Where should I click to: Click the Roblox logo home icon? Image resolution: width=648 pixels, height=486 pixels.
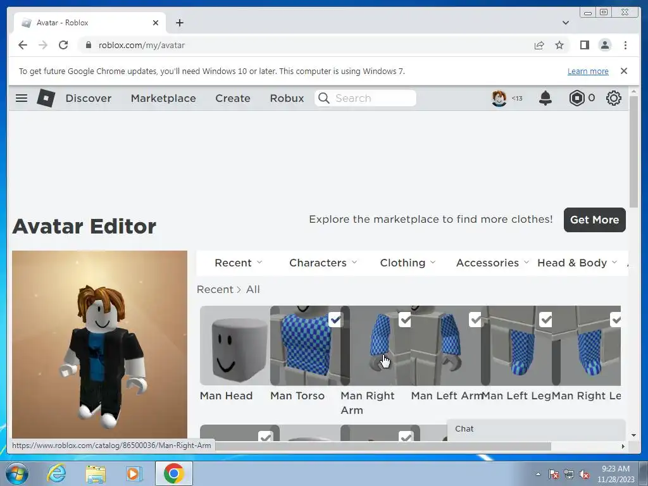coord(46,98)
